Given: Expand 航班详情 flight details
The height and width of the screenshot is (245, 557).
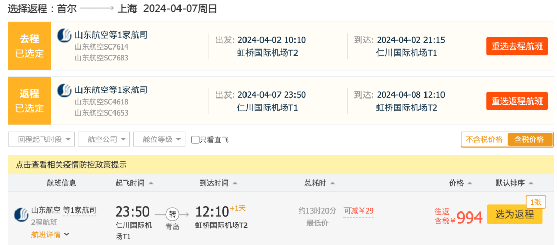Looking at the screenshot, I should (x=51, y=235).
